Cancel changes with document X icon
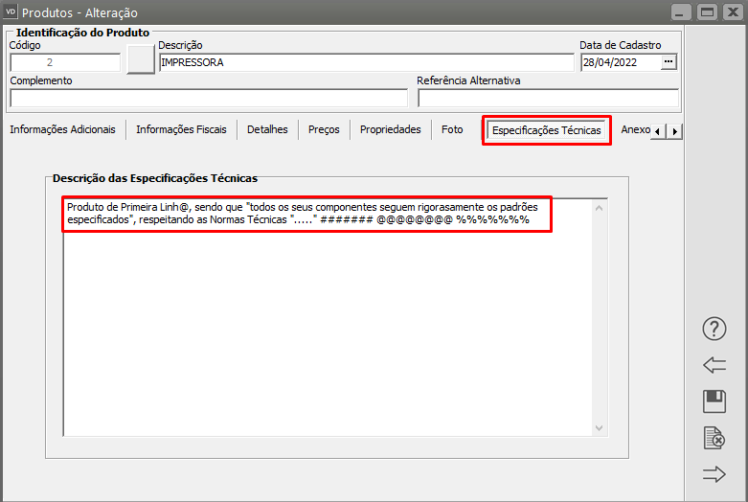Viewport: 748px width, 502px height. (714, 438)
